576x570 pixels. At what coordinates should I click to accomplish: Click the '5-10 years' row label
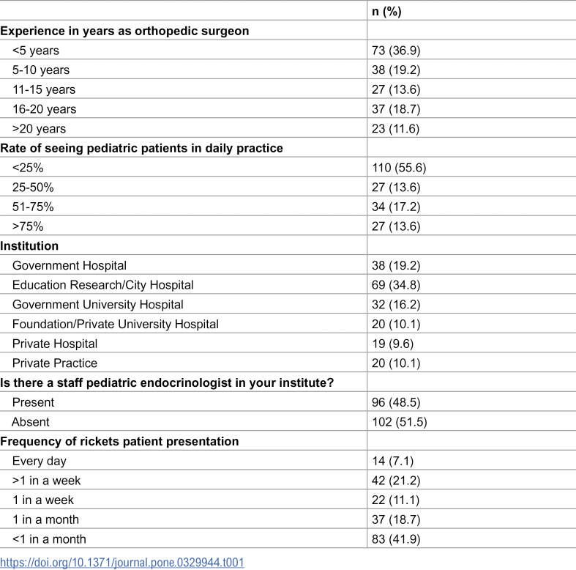tap(41, 70)
